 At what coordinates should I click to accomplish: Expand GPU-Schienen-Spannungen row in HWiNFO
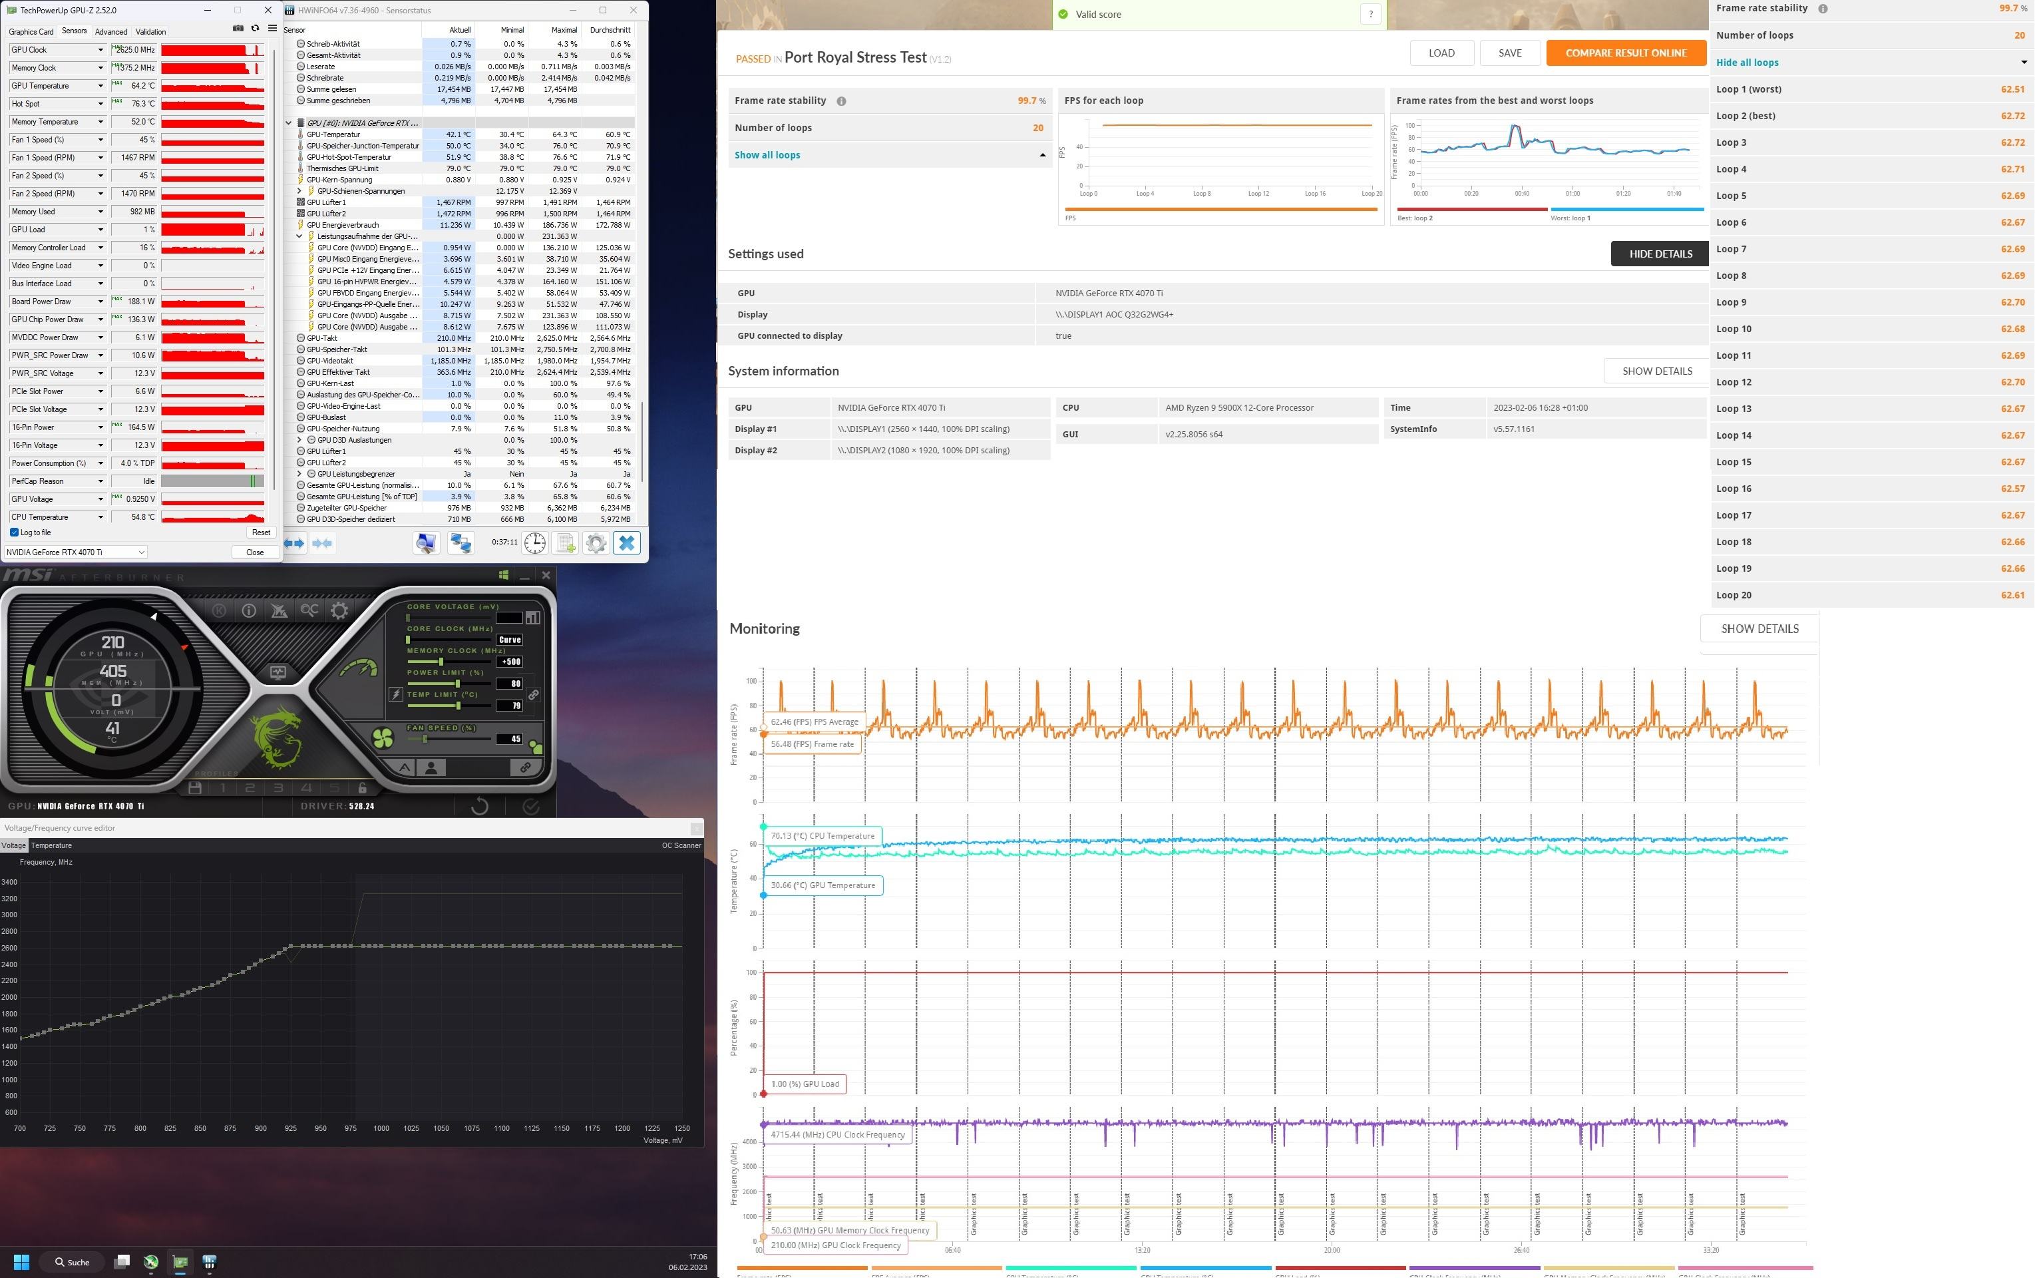pyautogui.click(x=299, y=191)
